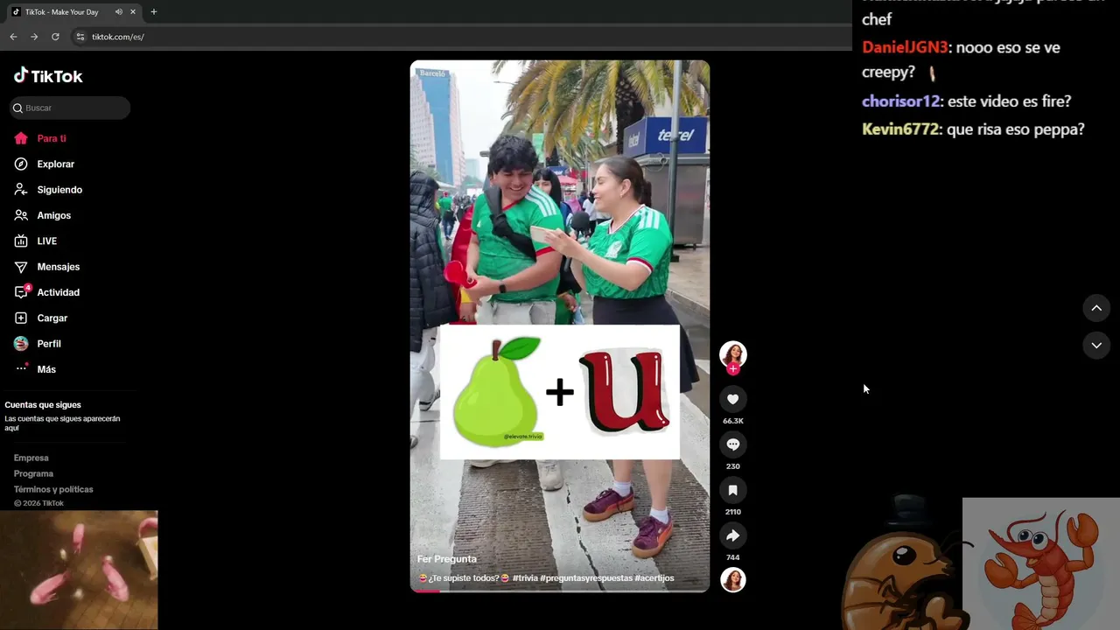Click the TikTok logo
Image resolution: width=1120 pixels, height=630 pixels.
click(48, 76)
